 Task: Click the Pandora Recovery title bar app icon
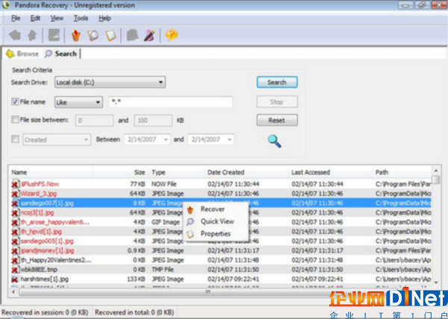(6, 5)
